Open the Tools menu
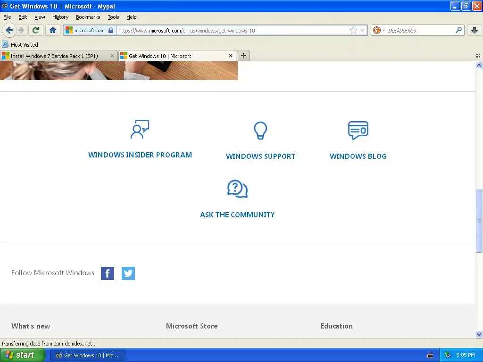Viewport: 483px width, 362px height. 113,17
